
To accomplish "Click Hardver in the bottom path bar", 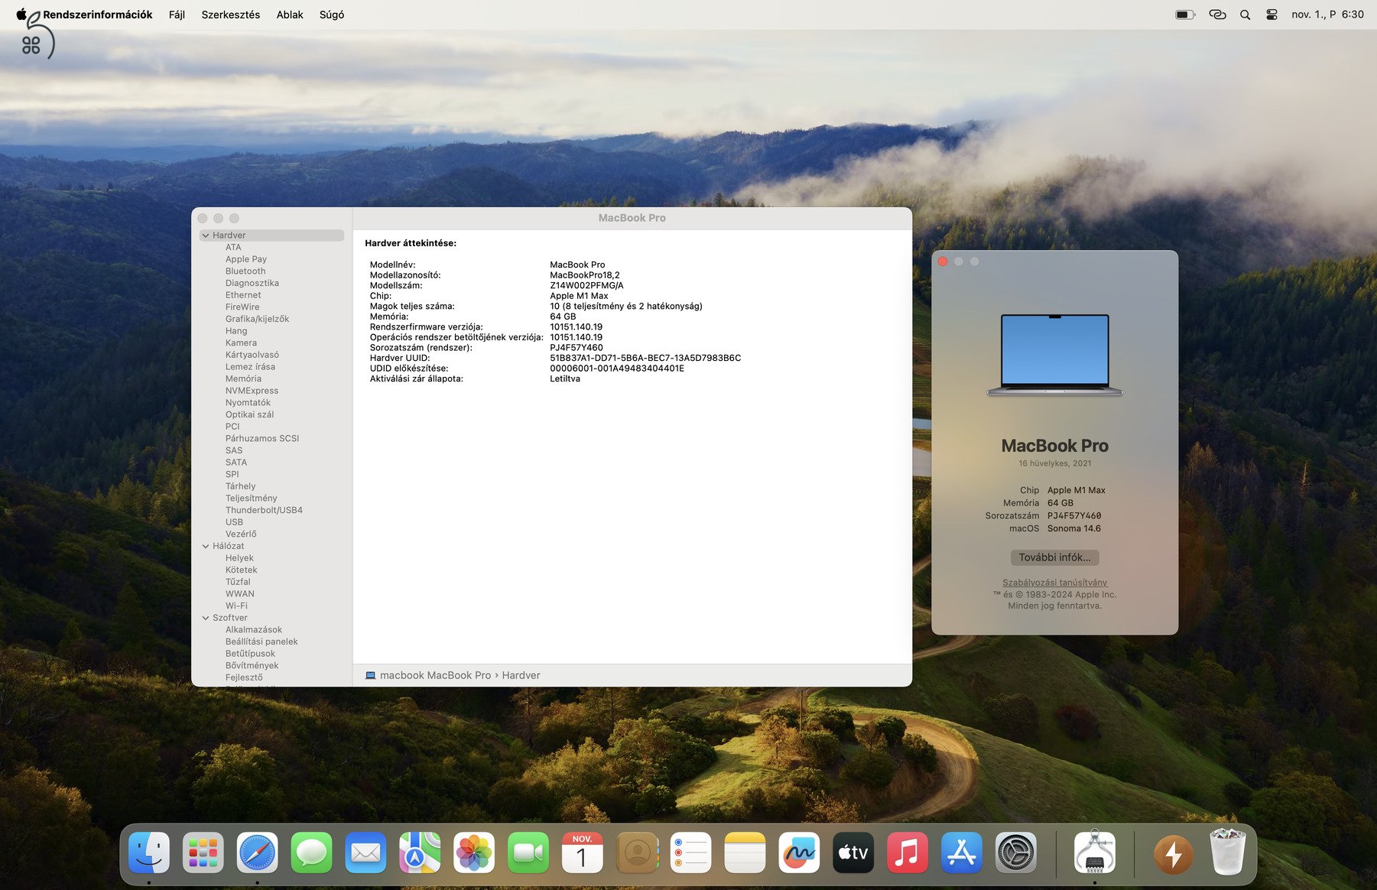I will [x=521, y=675].
